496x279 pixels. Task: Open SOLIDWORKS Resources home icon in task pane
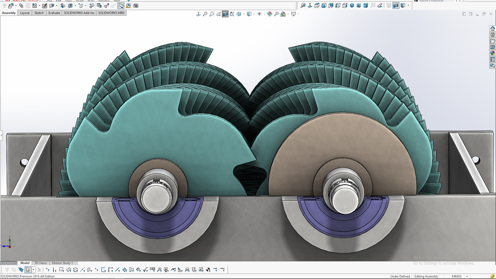pyautogui.click(x=493, y=28)
